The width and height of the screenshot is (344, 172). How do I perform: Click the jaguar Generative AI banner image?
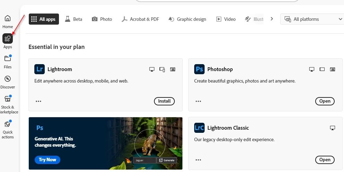(105, 143)
